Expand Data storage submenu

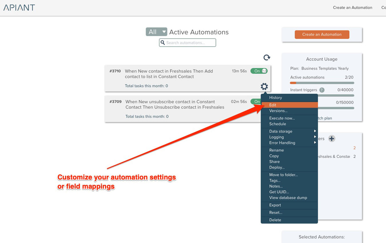pos(289,131)
